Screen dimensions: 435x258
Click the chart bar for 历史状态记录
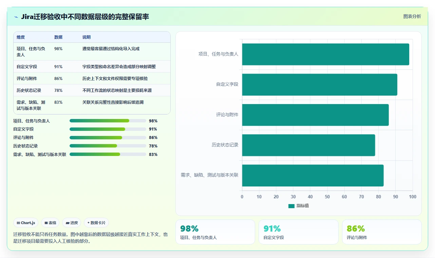(x=308, y=145)
